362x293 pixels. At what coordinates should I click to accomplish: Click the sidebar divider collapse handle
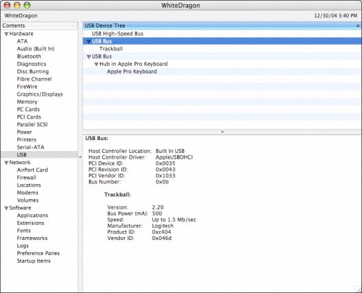(80, 156)
